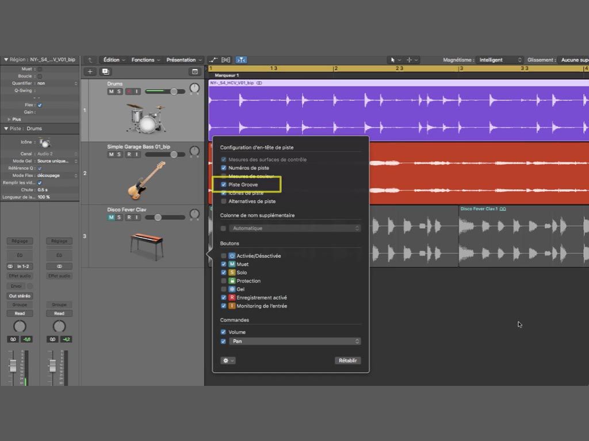Image resolution: width=589 pixels, height=441 pixels.
Task: Click the Rétablir button
Action: tap(347, 361)
